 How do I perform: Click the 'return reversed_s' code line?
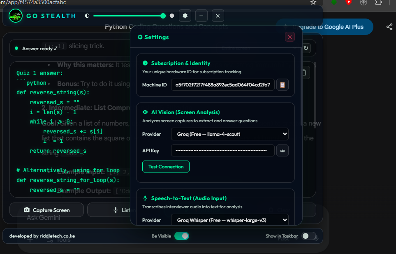point(58,151)
